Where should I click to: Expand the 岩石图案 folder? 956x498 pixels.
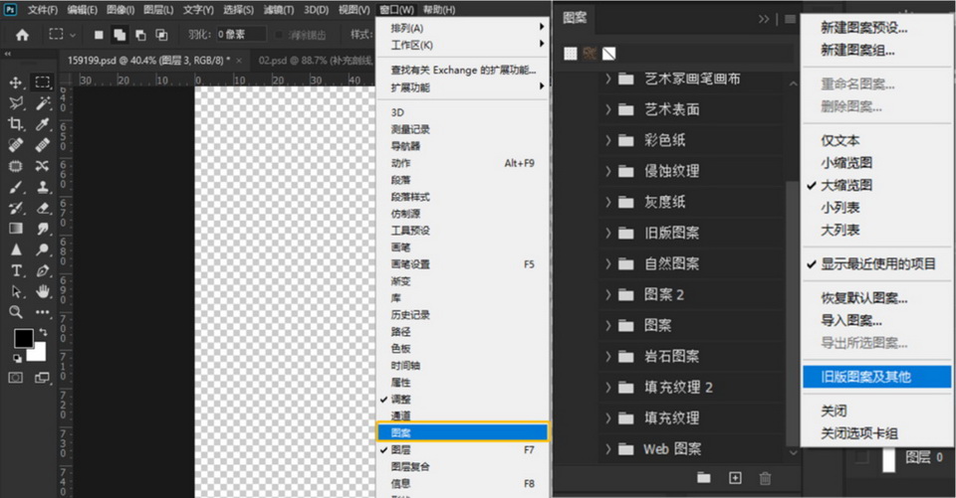click(x=608, y=356)
